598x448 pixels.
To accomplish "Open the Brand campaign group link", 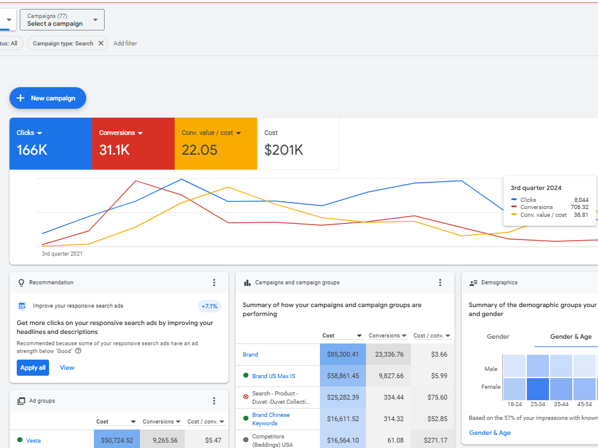I will tap(250, 355).
